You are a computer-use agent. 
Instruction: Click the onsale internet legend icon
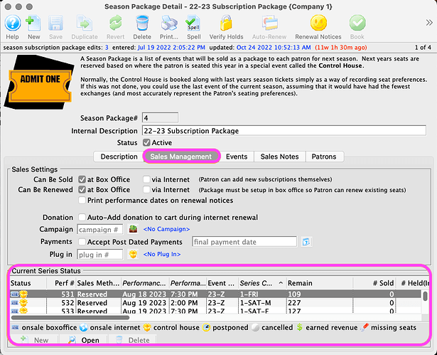(84, 327)
